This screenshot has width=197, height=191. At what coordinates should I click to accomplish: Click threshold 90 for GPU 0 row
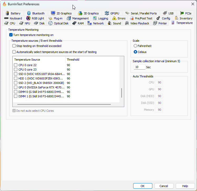(x=69, y=87)
